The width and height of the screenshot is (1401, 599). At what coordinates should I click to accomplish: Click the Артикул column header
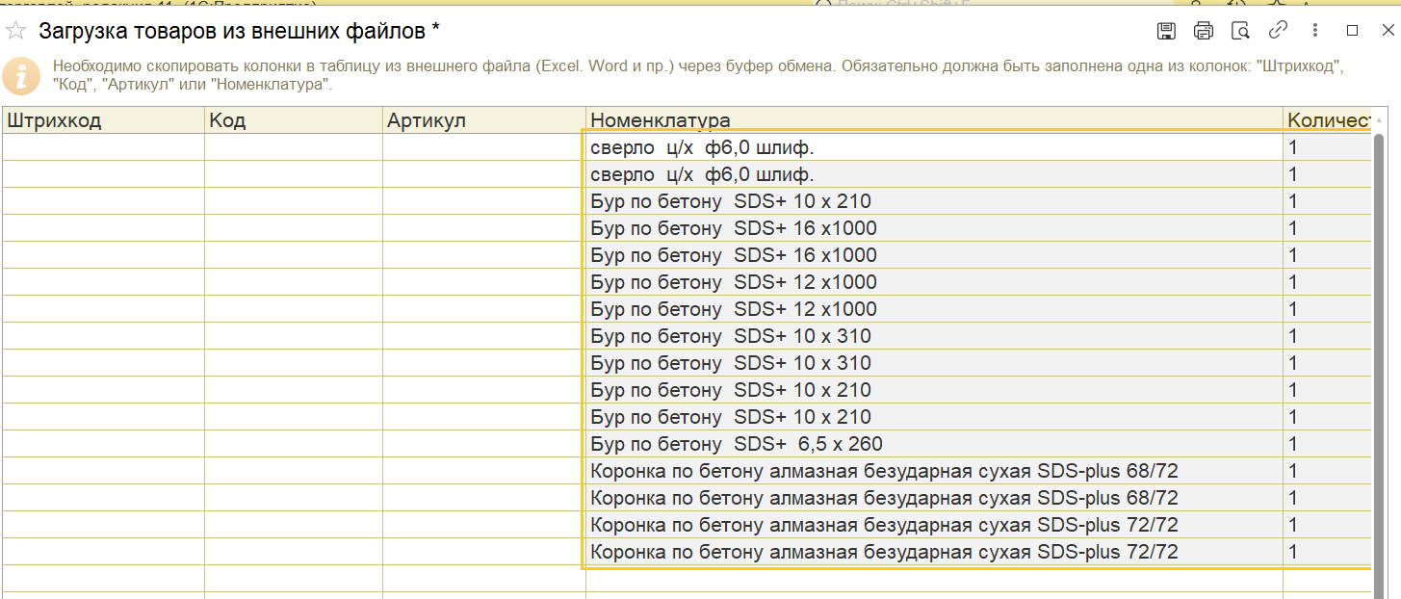click(484, 120)
